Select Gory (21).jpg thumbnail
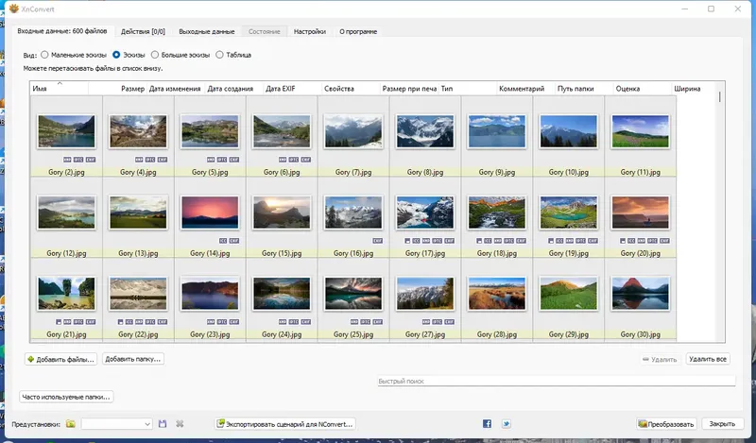This screenshot has height=443, width=756. (66, 293)
